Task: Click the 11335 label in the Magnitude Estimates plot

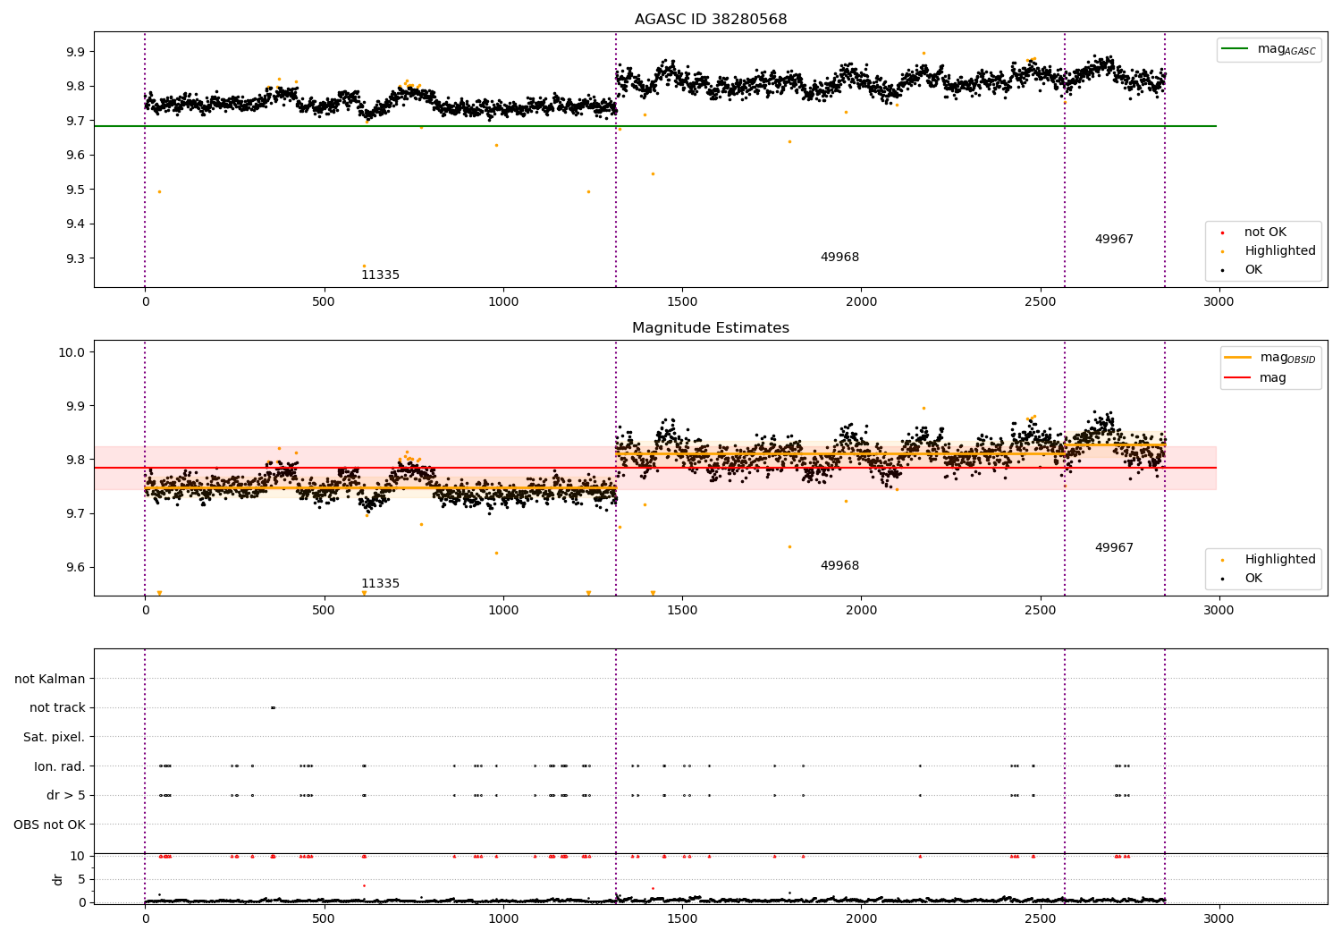Action: pyautogui.click(x=380, y=583)
